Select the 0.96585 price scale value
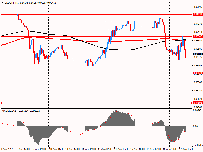The width and height of the screenshot is (203, 152). point(198,49)
